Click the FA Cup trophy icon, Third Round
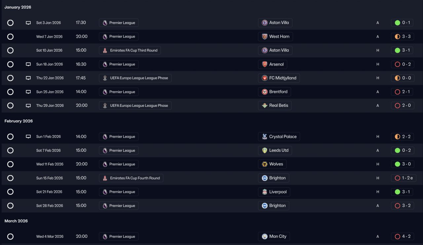The width and height of the screenshot is (423, 245). [105, 50]
